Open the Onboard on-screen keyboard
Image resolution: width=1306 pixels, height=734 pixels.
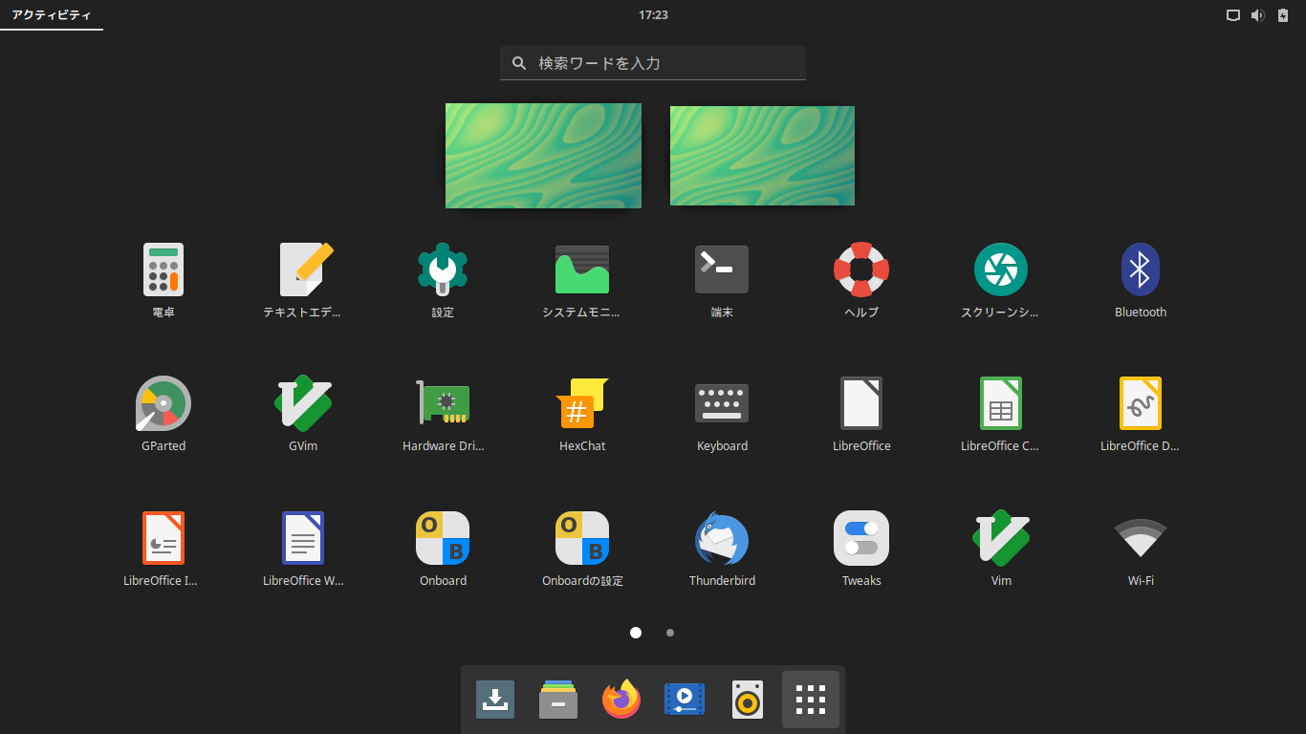point(443,538)
